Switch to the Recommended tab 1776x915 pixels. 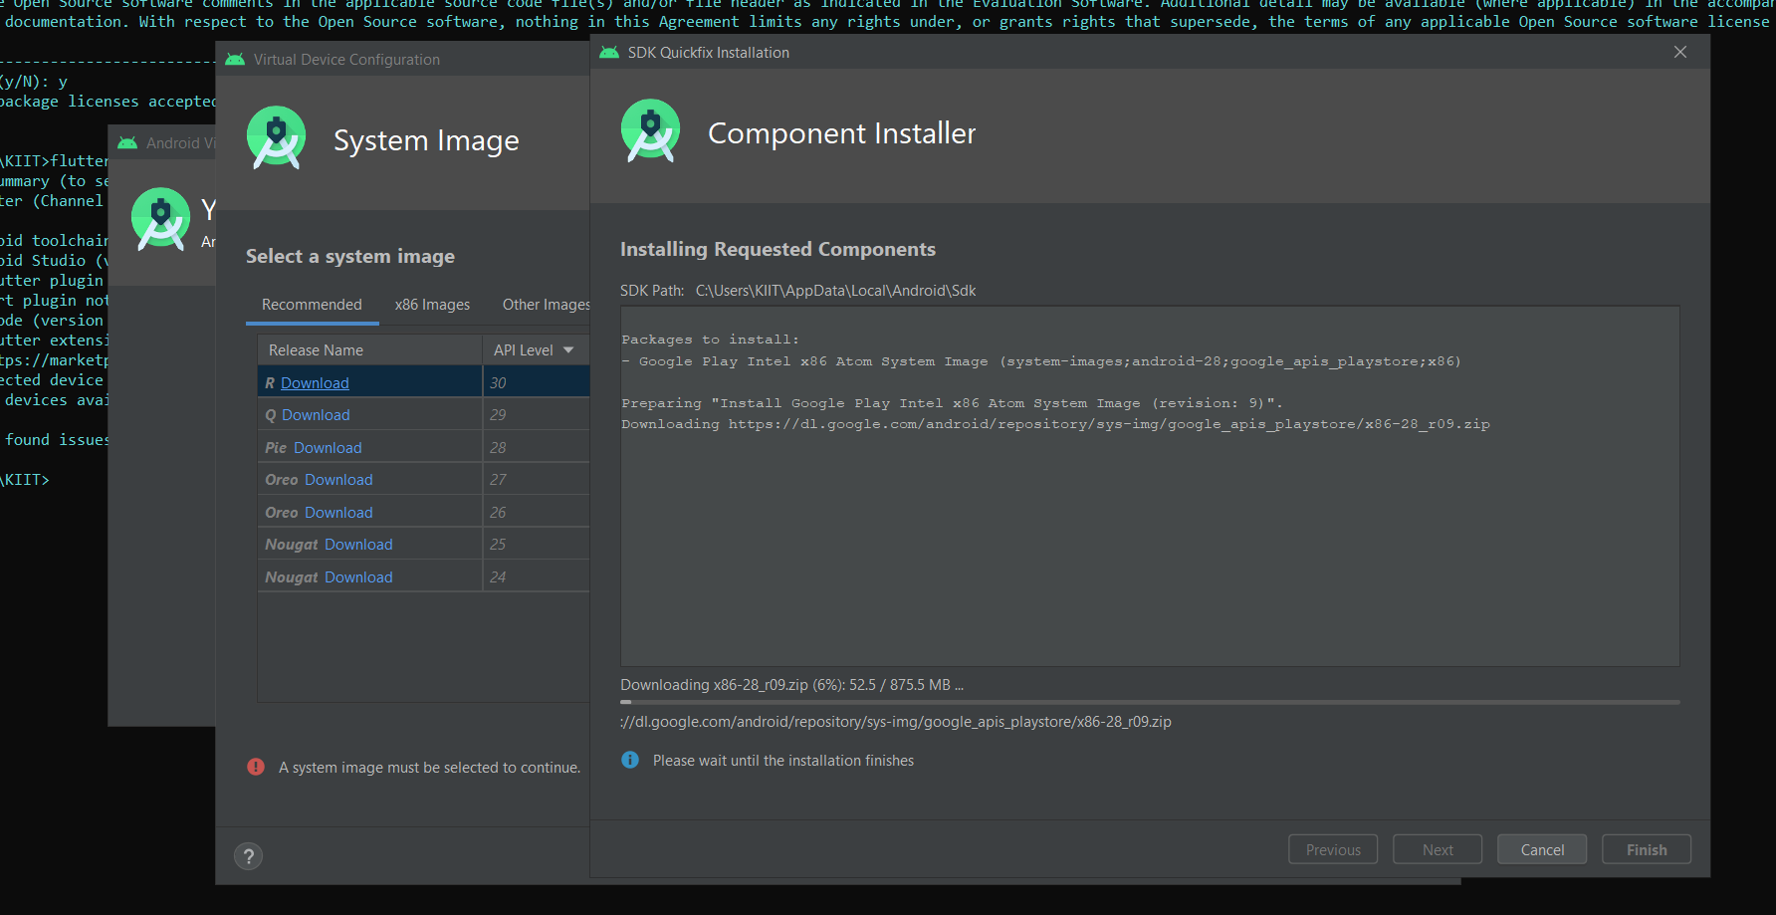312,305
